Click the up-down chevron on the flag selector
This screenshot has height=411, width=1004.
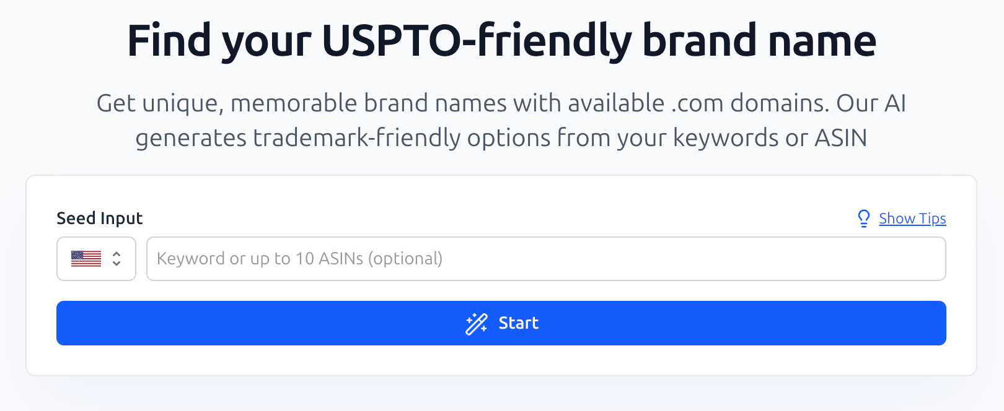click(118, 259)
